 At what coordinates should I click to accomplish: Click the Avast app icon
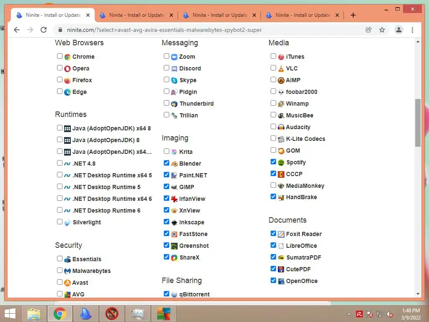(67, 283)
